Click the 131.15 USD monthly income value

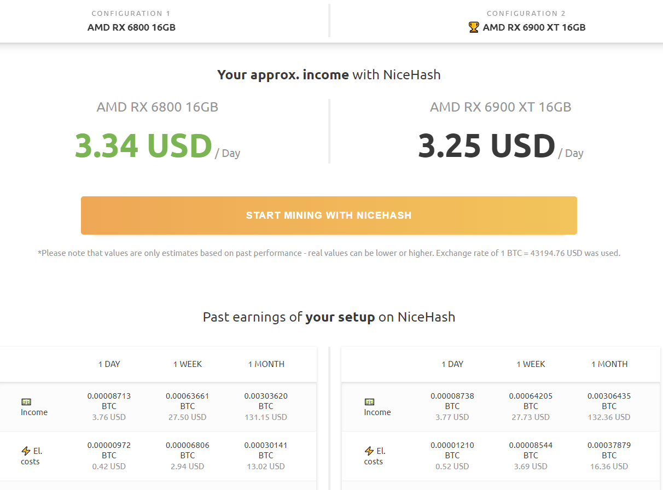point(266,417)
